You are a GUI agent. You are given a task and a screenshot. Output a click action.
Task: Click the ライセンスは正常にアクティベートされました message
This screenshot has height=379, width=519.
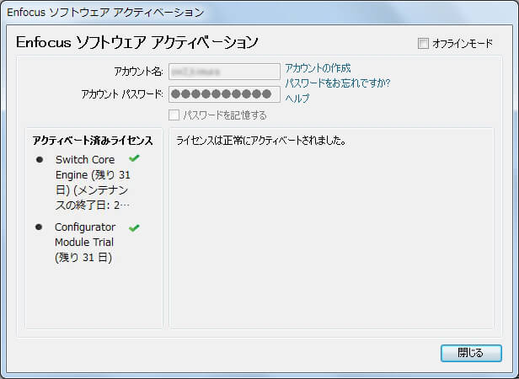click(261, 141)
